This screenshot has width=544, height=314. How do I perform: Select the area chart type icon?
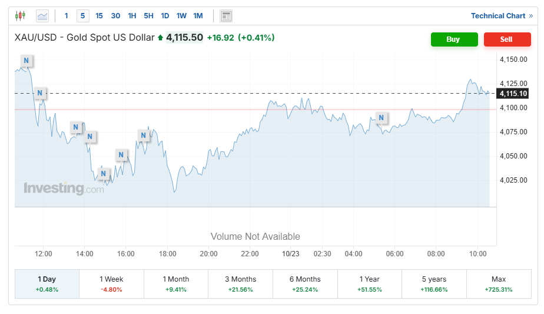point(42,16)
